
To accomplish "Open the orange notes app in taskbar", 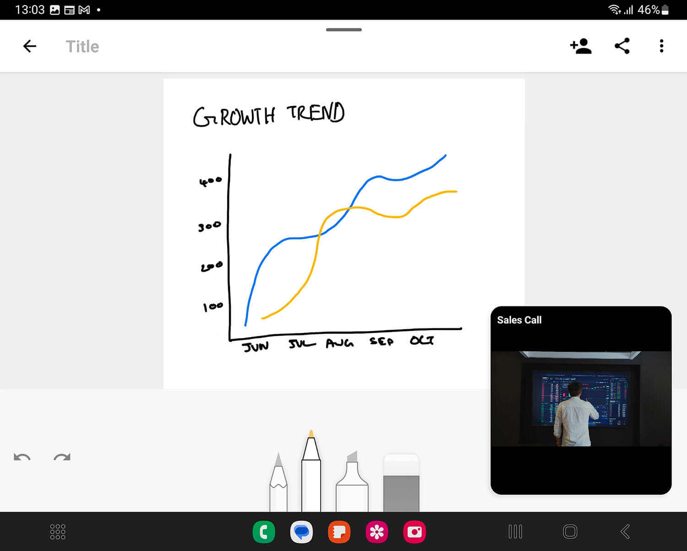I will pyautogui.click(x=339, y=532).
